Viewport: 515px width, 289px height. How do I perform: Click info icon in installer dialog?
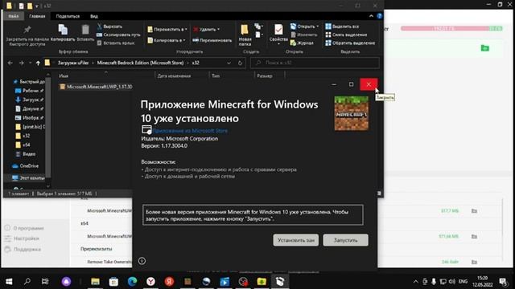[142, 261]
